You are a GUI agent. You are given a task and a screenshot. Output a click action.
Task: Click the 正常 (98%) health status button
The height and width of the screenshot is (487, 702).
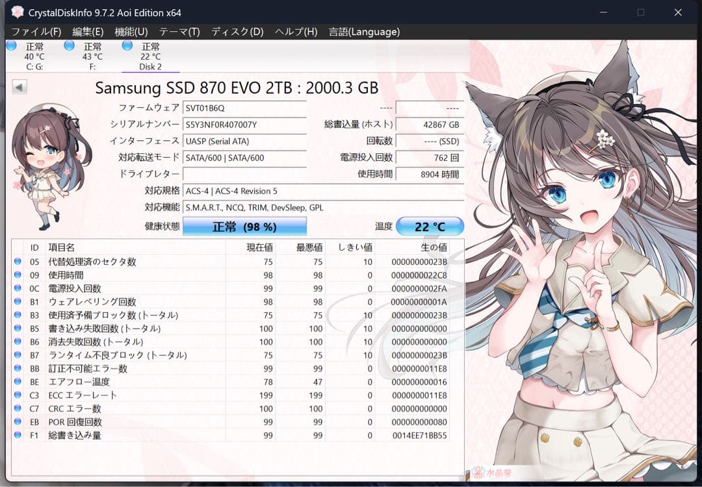click(246, 226)
